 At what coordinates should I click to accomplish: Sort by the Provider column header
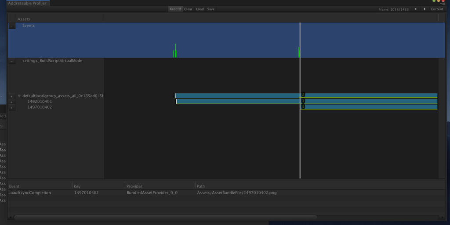[x=160, y=186]
